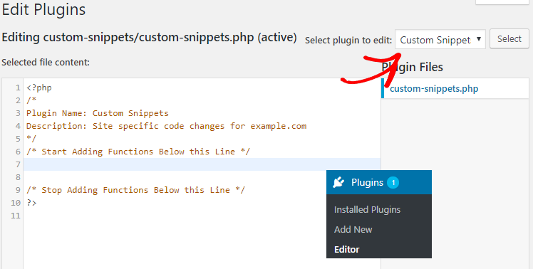Choose Add New in Plugins menu
This screenshot has height=269, width=533.
(353, 230)
